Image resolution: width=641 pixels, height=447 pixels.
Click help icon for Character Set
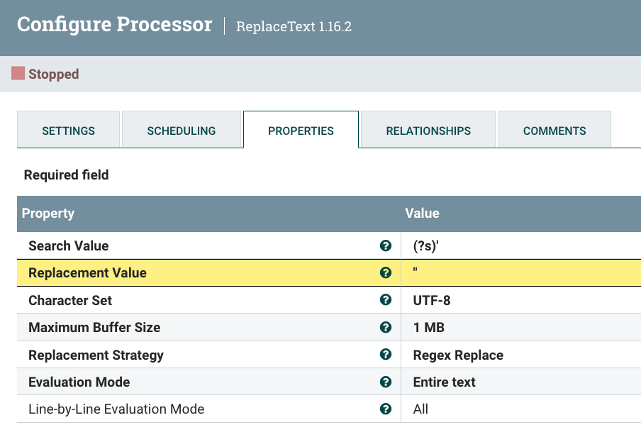(386, 299)
